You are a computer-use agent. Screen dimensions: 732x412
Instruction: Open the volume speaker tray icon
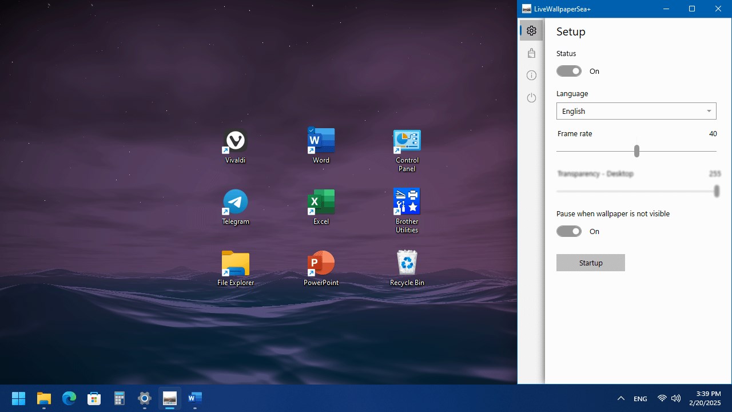676,398
